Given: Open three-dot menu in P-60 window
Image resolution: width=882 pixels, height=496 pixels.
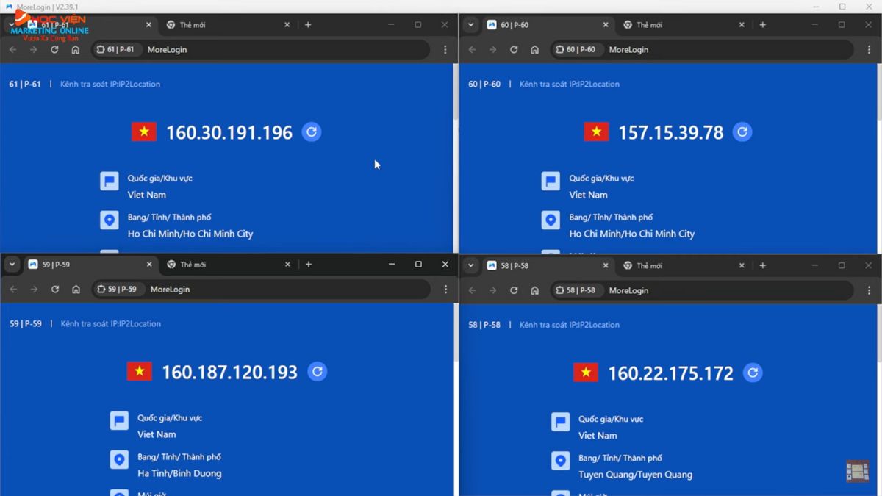Looking at the screenshot, I should point(869,50).
